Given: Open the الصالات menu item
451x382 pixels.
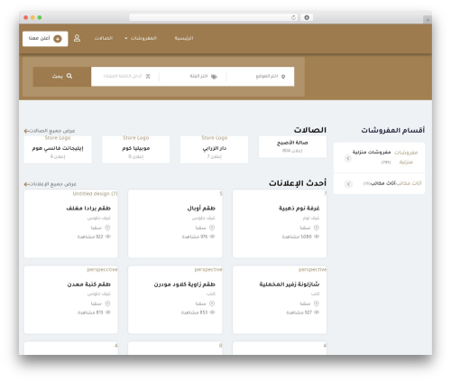Looking at the screenshot, I should 104,38.
